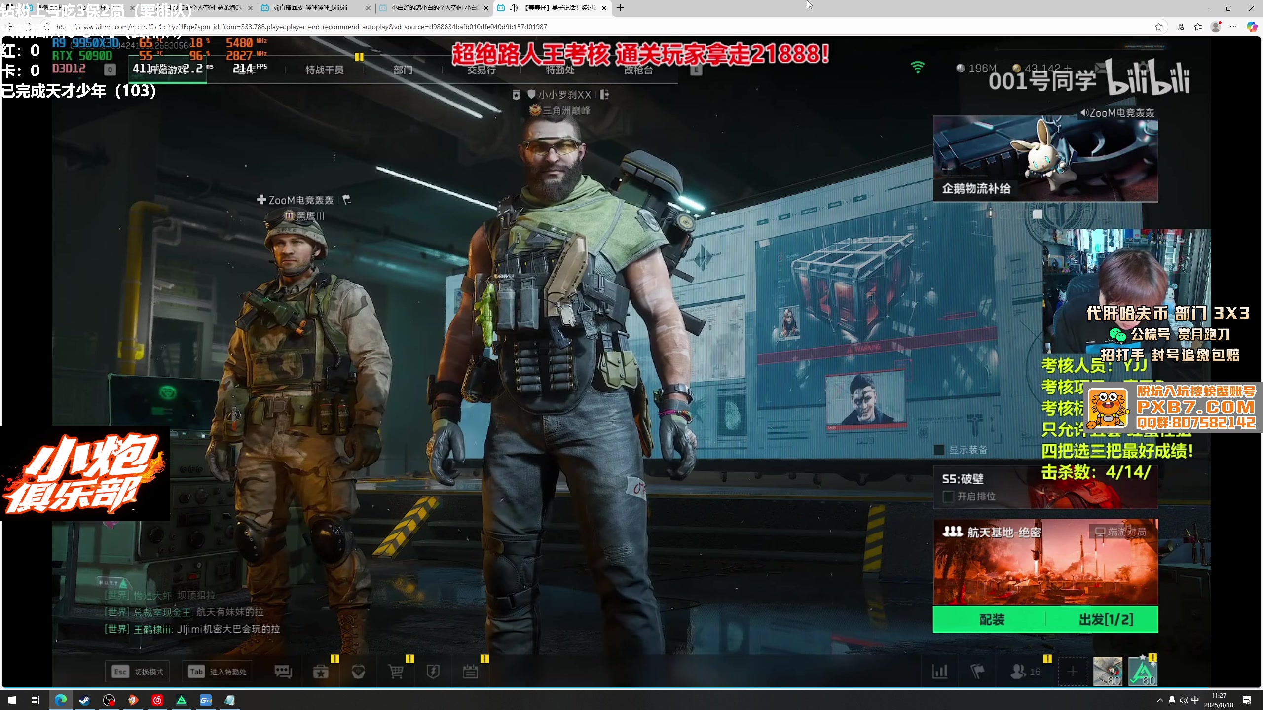Switch to the 改枪台 tab
Viewport: 1263px width, 710px height.
pyautogui.click(x=638, y=70)
